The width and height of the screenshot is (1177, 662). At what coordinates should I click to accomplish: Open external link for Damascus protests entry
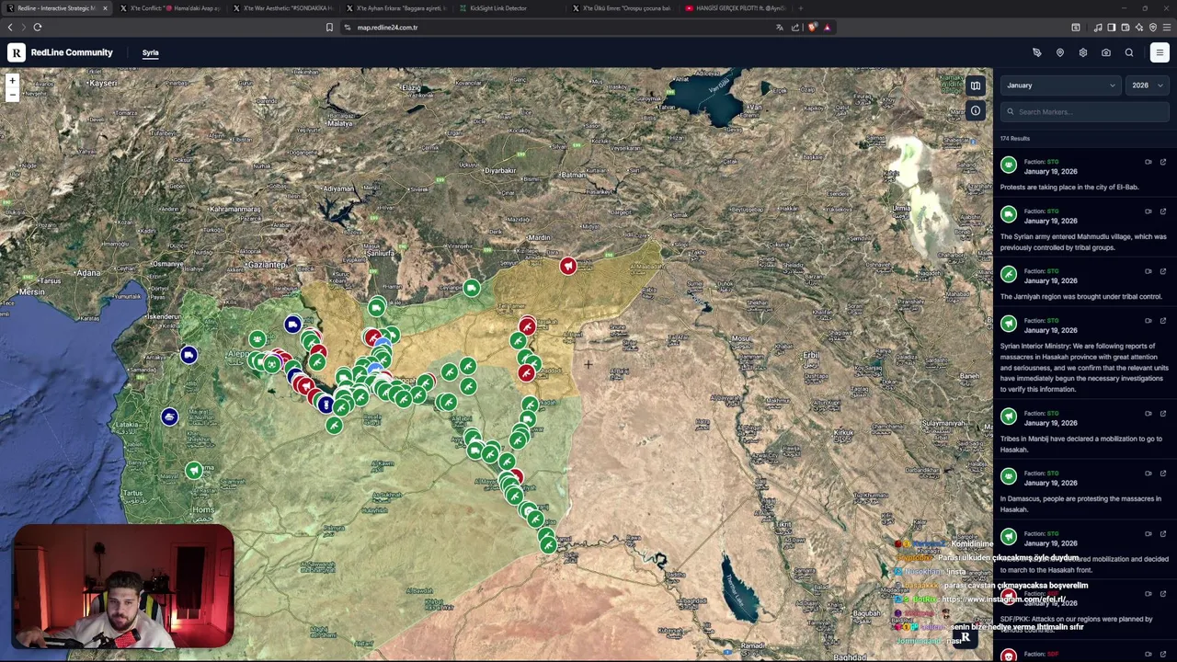(x=1162, y=474)
